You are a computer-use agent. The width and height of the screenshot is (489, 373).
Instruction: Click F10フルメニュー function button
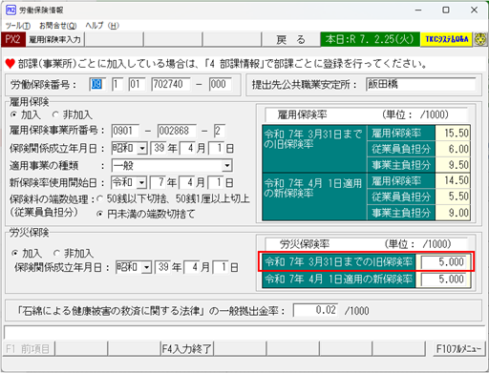pyautogui.click(x=458, y=349)
